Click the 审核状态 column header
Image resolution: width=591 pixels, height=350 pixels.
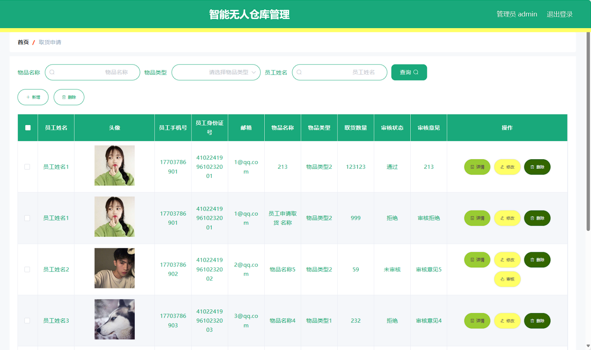click(x=392, y=128)
